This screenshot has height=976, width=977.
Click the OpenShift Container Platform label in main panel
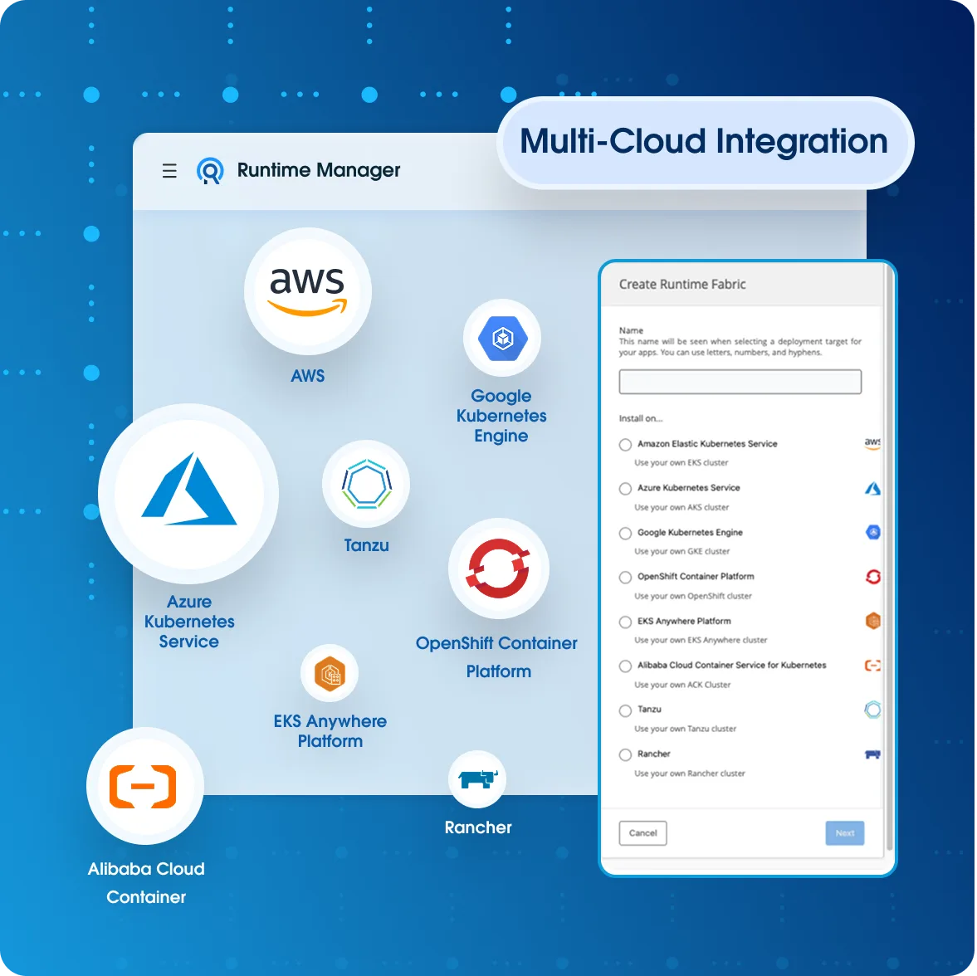tap(497, 657)
